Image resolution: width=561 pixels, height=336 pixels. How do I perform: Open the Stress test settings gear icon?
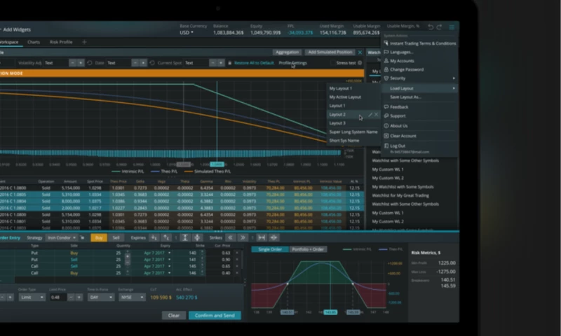[360, 63]
